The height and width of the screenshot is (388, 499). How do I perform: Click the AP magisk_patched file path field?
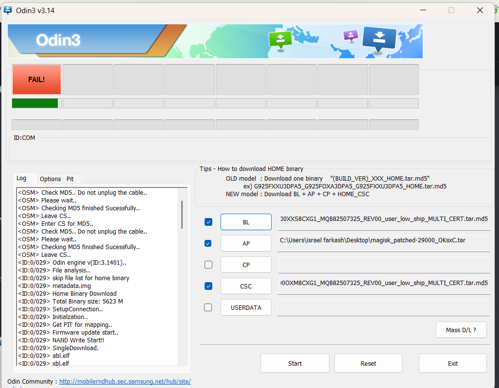tap(383, 243)
